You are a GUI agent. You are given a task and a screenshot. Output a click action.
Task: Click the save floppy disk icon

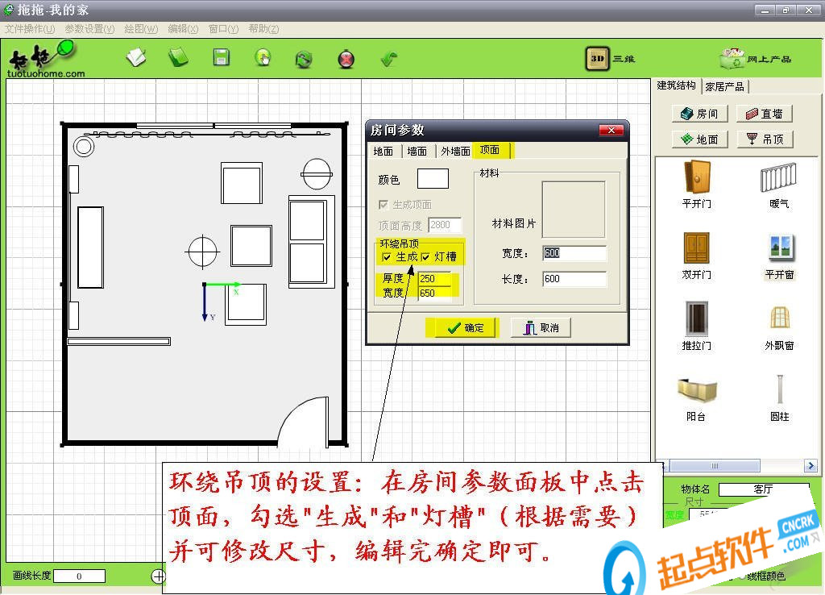tap(221, 57)
